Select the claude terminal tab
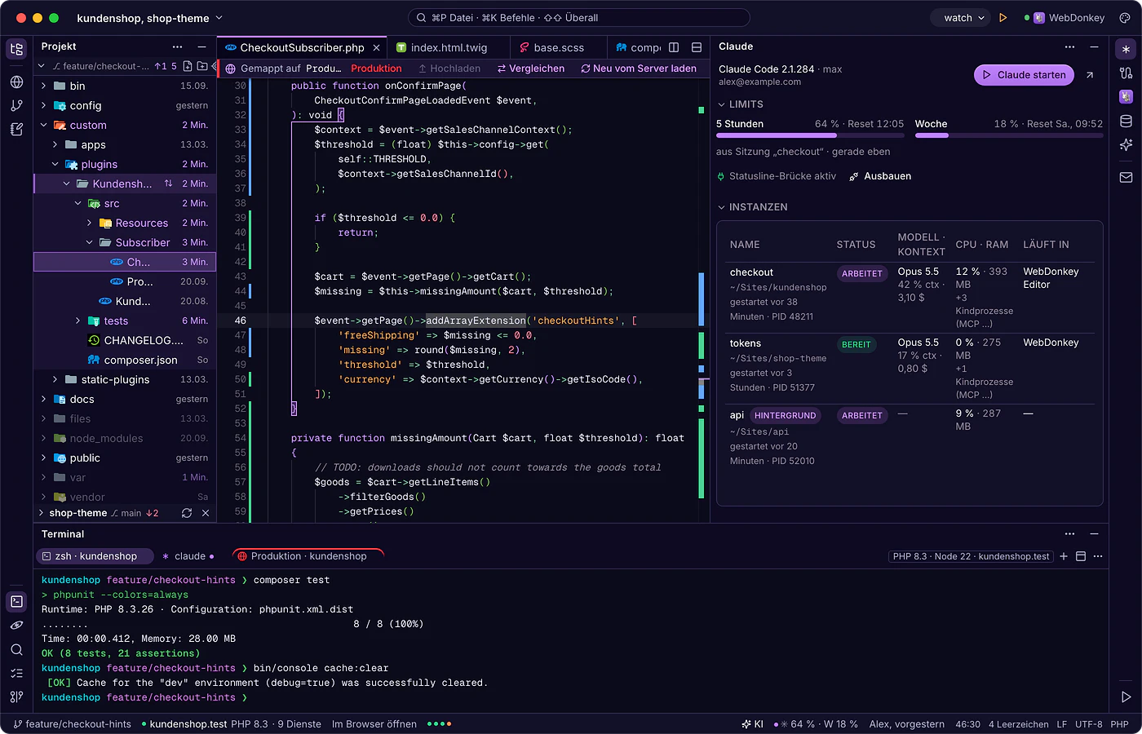Image resolution: width=1142 pixels, height=734 pixels. point(188,556)
